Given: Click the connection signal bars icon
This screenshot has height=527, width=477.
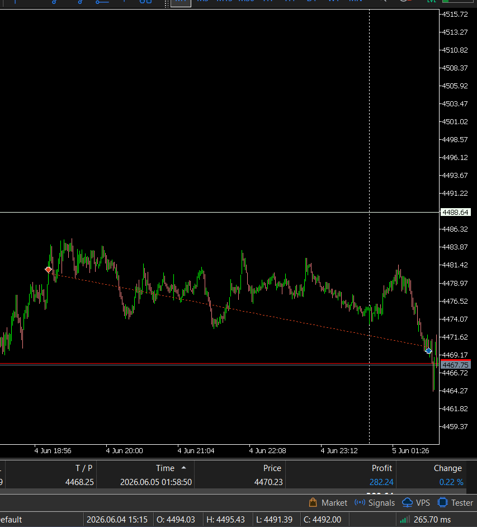Looking at the screenshot, I should [x=405, y=520].
